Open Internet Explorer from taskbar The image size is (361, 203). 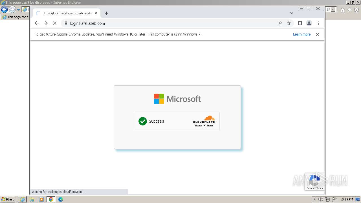22,199
